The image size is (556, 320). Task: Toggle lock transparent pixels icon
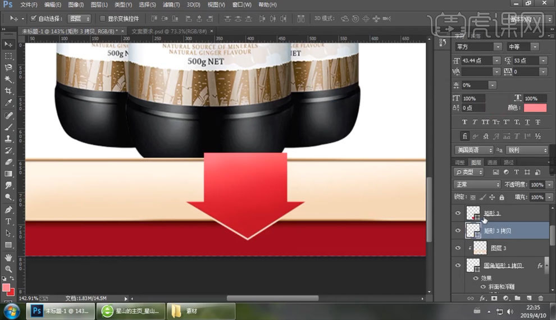pyautogui.click(x=473, y=197)
